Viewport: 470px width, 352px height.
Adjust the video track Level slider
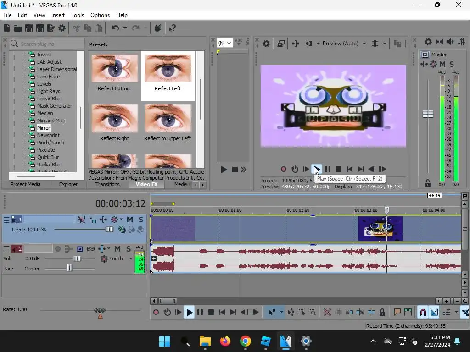click(x=109, y=230)
